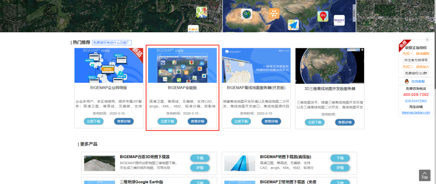Click the Google Maps icon on banner
Image resolution: width=436 pixels, height=184 pixels.
tap(201, 12)
